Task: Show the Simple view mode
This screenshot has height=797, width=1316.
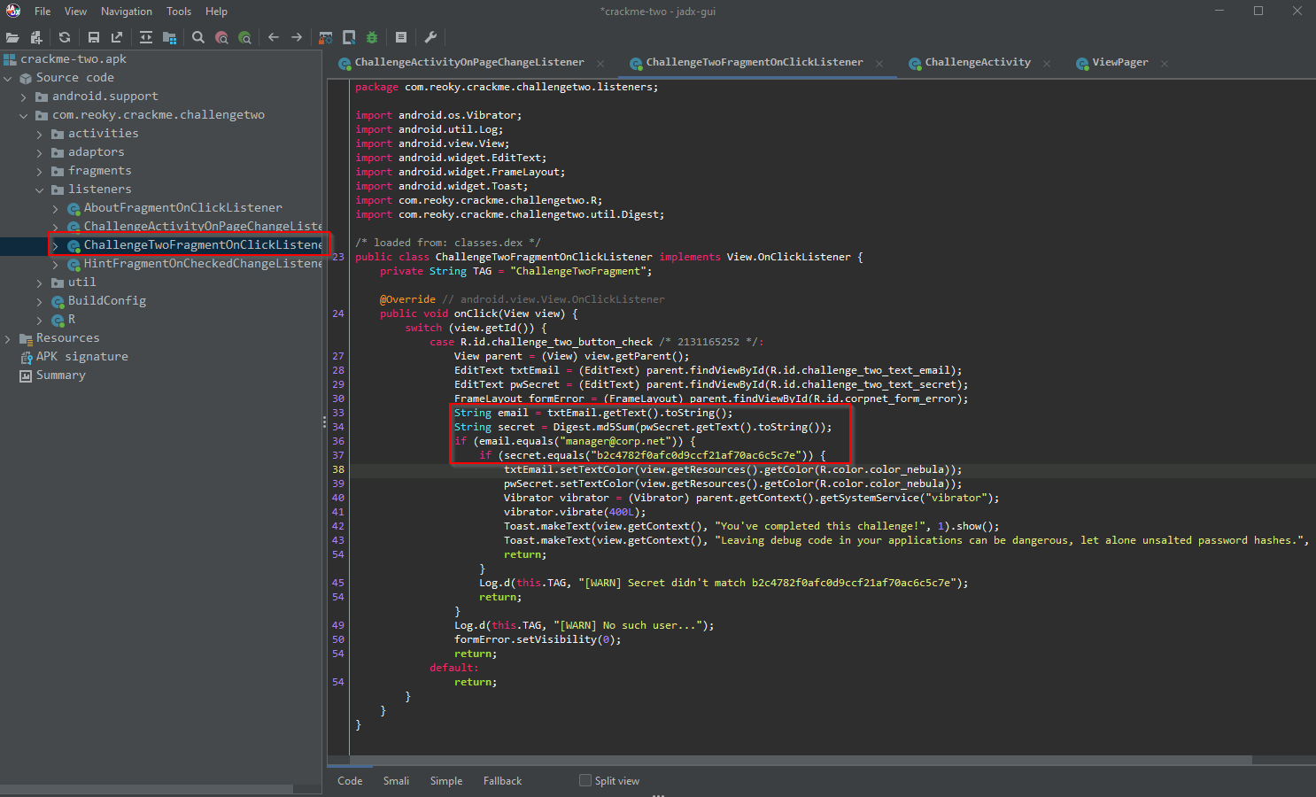Action: click(x=446, y=781)
